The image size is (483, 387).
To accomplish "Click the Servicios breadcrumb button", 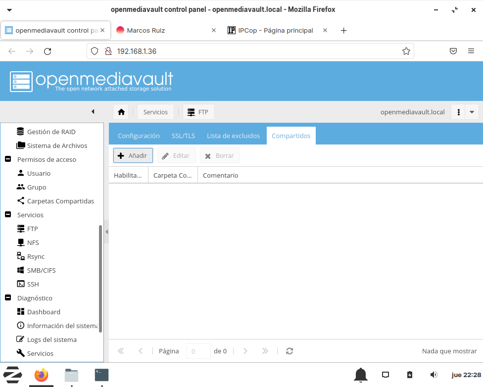I will pyautogui.click(x=155, y=112).
